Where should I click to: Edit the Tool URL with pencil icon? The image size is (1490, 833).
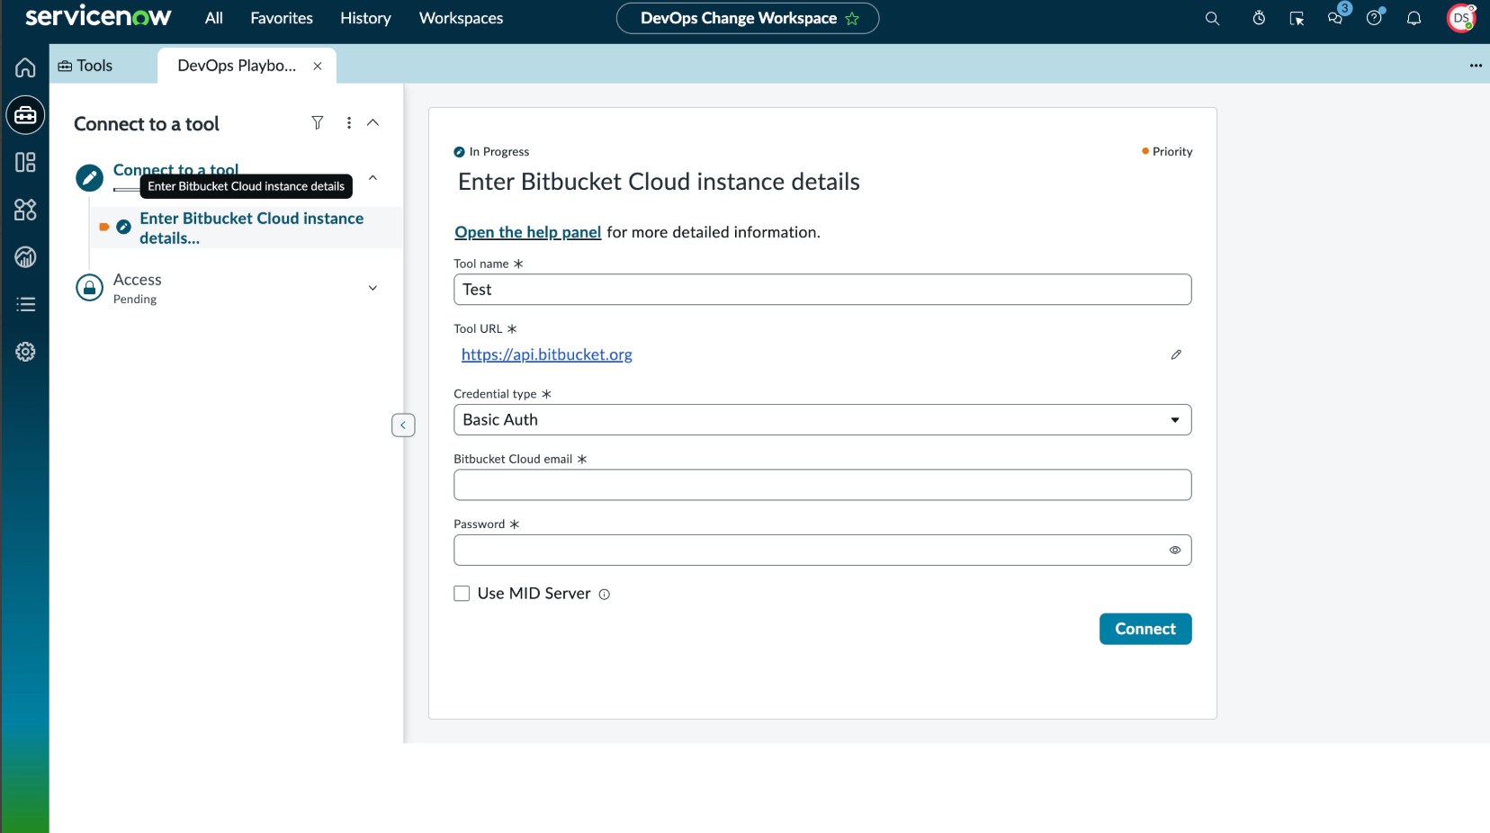1176,354
